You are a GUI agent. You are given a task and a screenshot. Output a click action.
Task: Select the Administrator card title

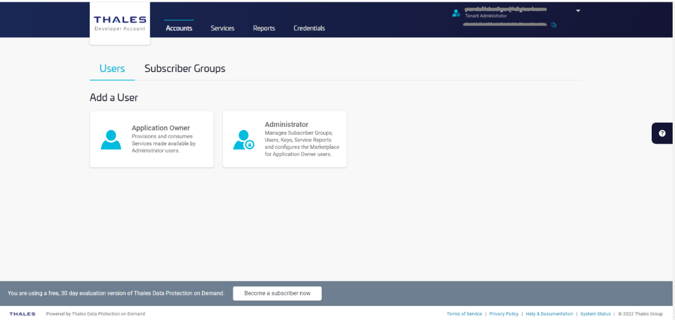[x=287, y=125]
